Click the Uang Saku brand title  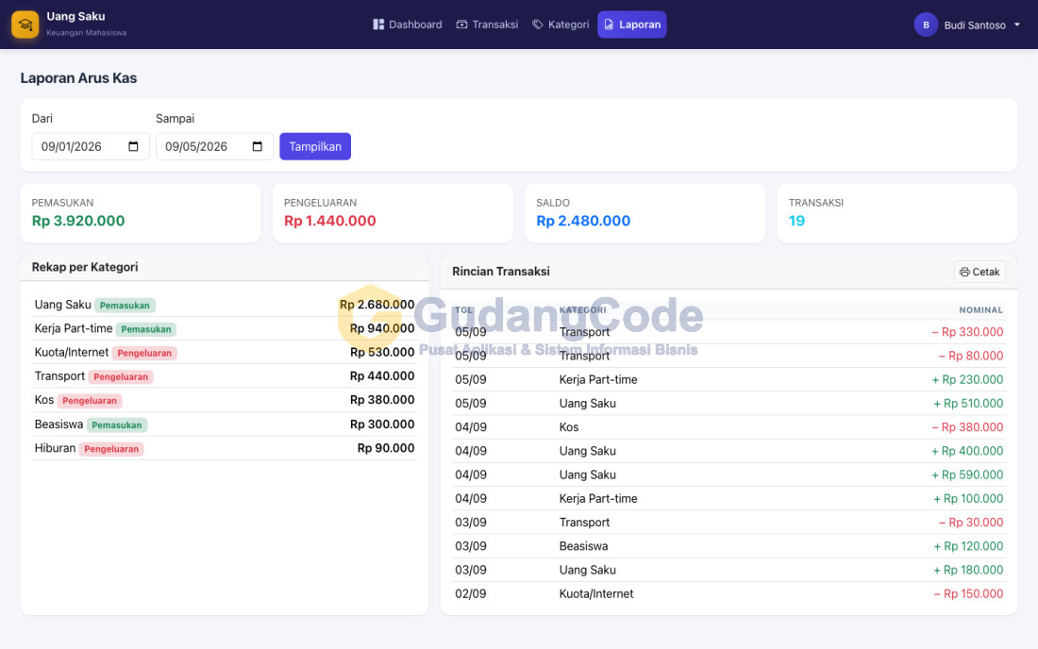point(75,17)
